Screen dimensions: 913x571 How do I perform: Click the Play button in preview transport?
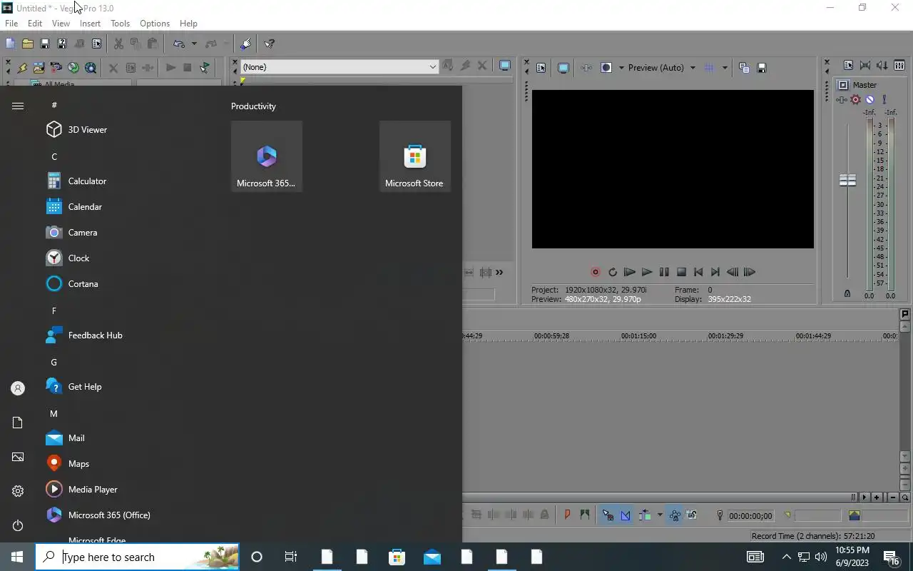click(x=646, y=272)
